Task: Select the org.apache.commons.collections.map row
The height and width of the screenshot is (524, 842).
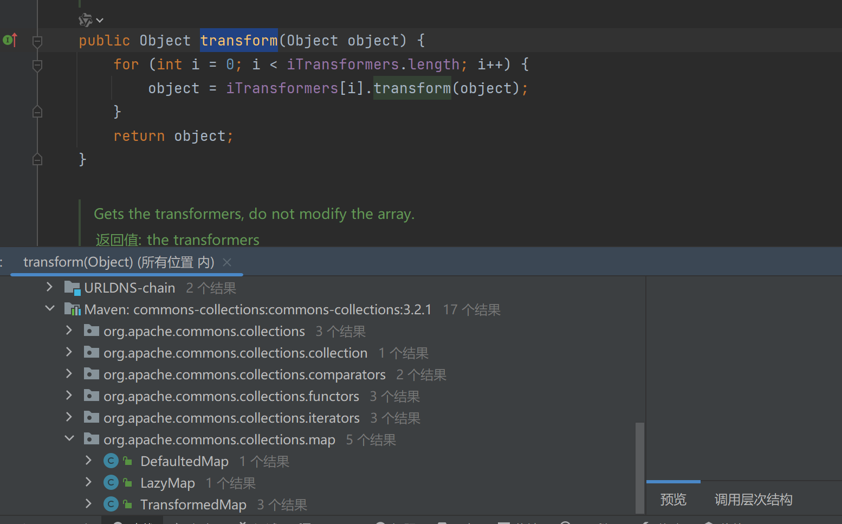Action: [322, 439]
